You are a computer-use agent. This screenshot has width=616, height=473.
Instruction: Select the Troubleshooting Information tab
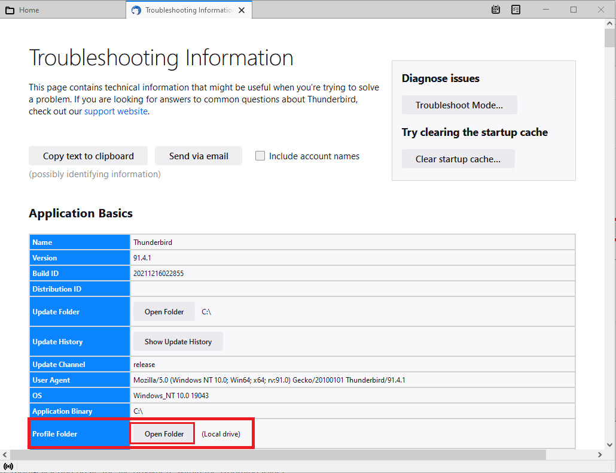coord(189,10)
